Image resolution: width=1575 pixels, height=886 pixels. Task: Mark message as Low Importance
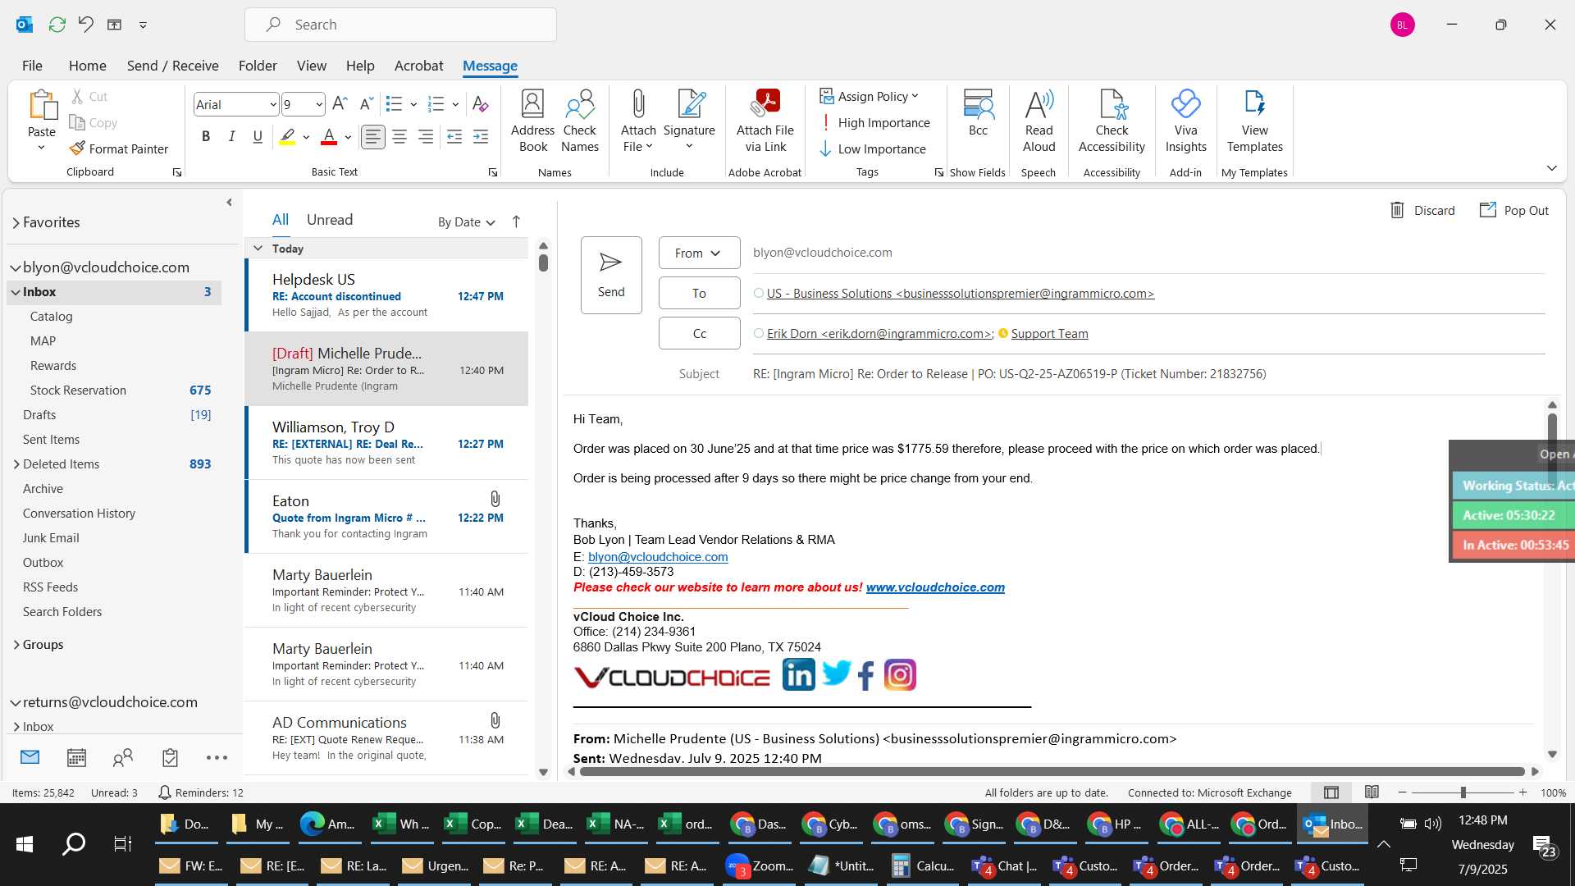point(873,148)
